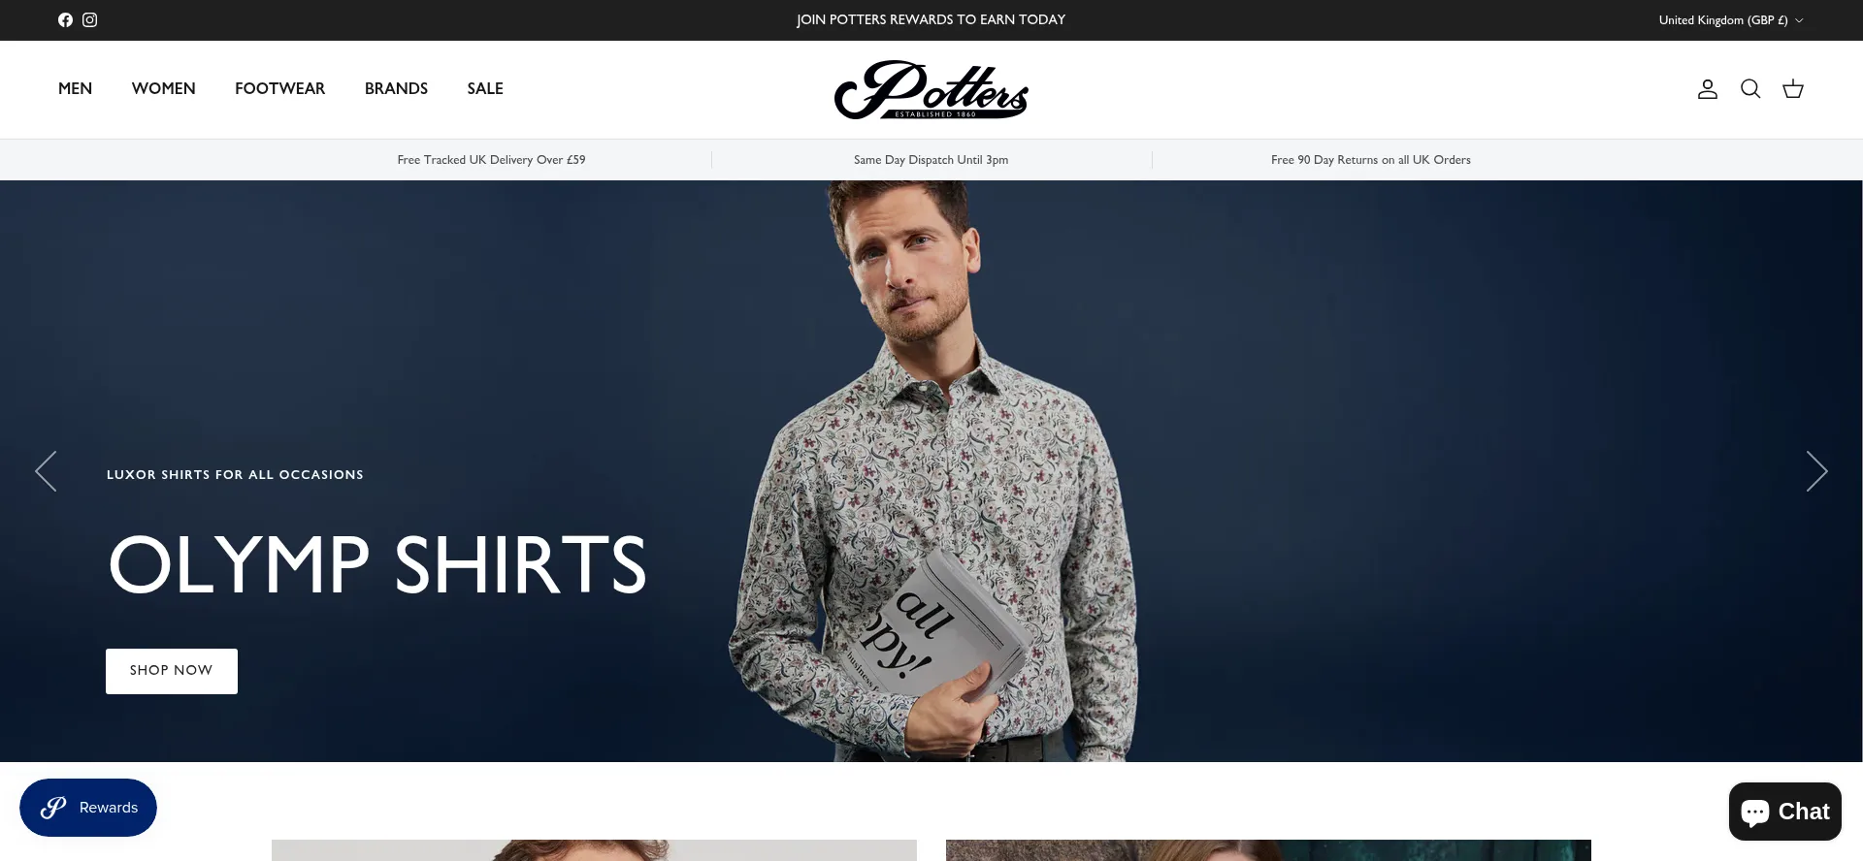1863x861 pixels.
Task: Open the Rewards program button
Action: [x=88, y=808]
